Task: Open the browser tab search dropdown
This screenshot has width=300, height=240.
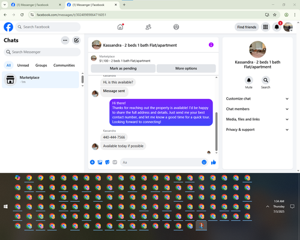Action: 5,5
